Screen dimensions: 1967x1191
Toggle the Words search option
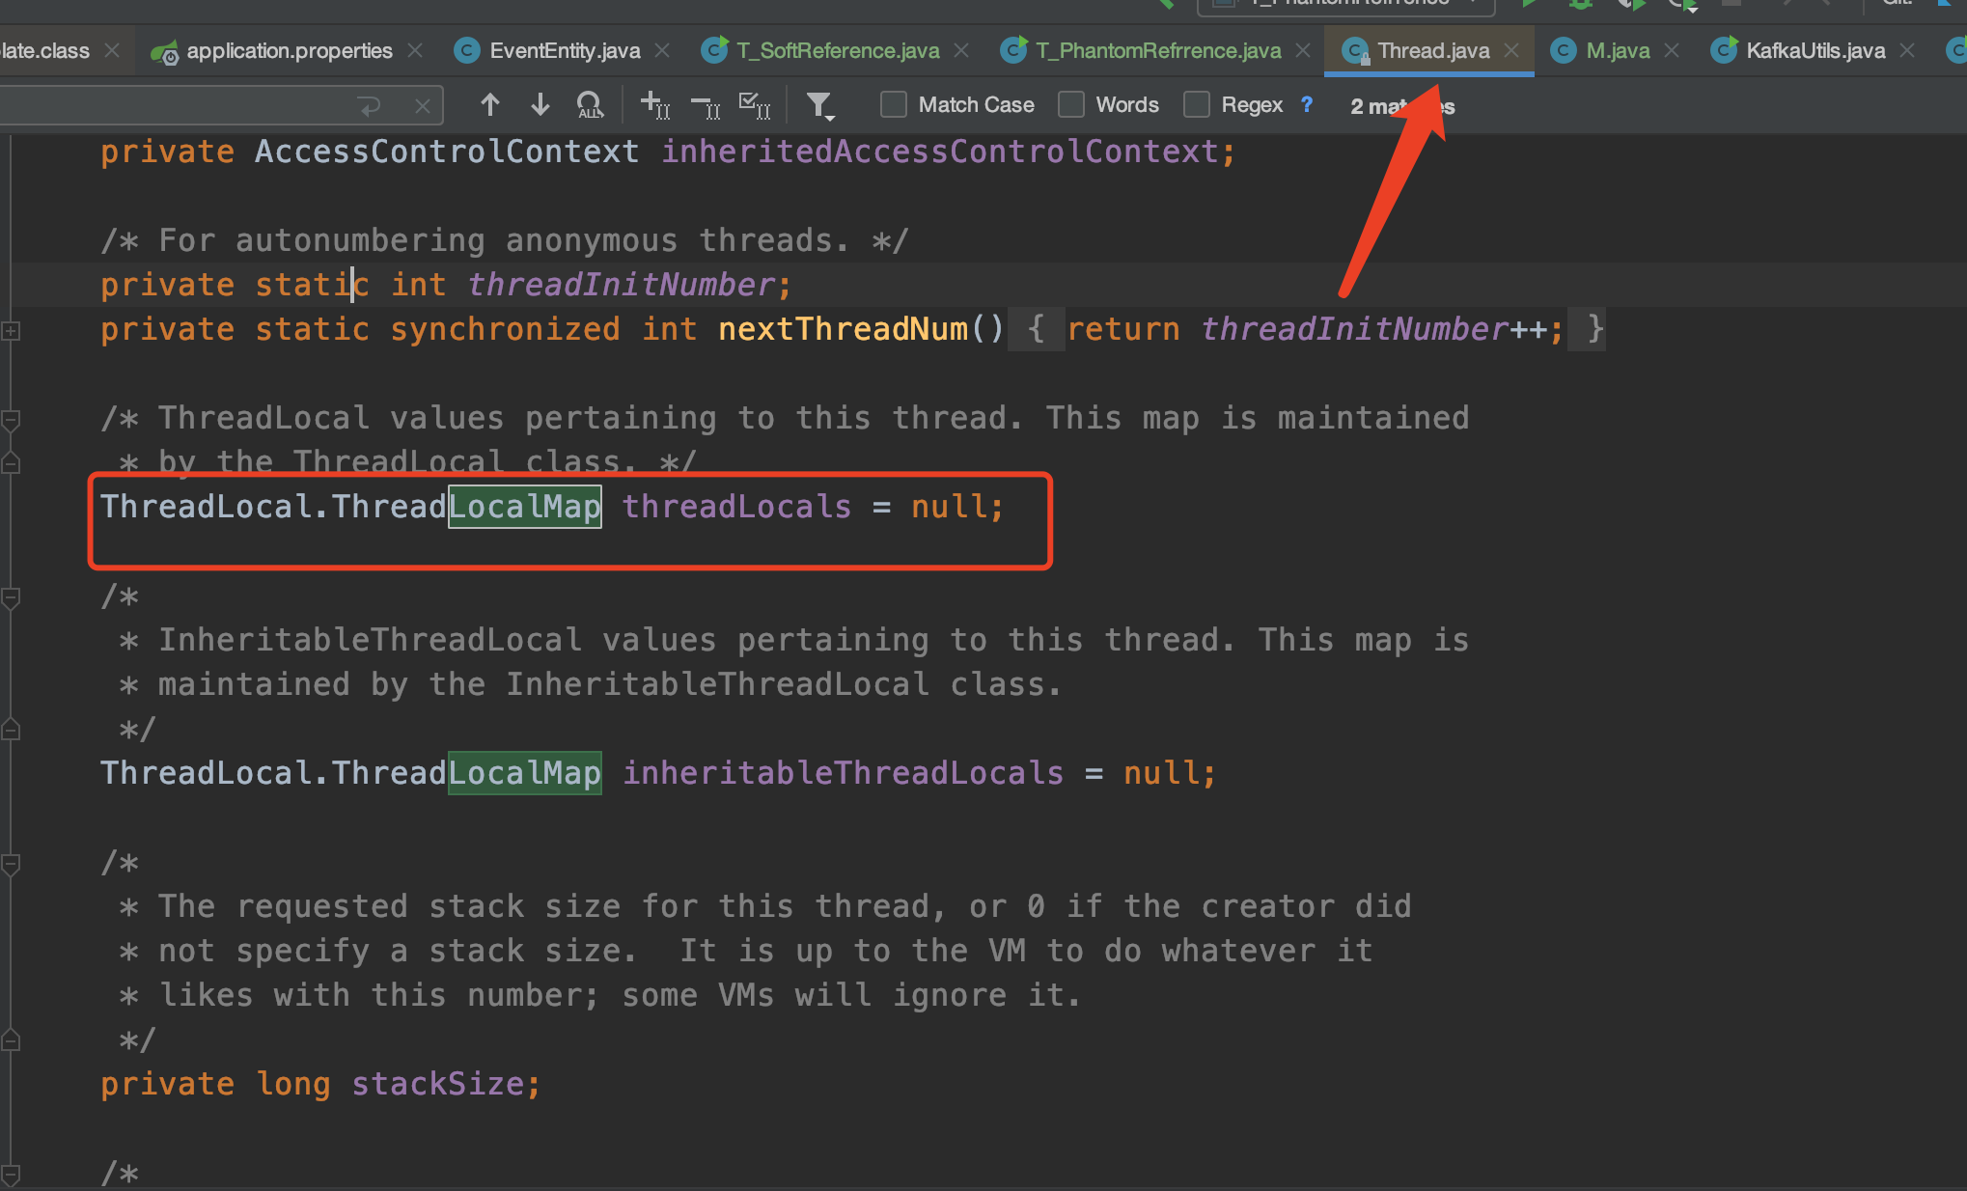[x=1071, y=104]
